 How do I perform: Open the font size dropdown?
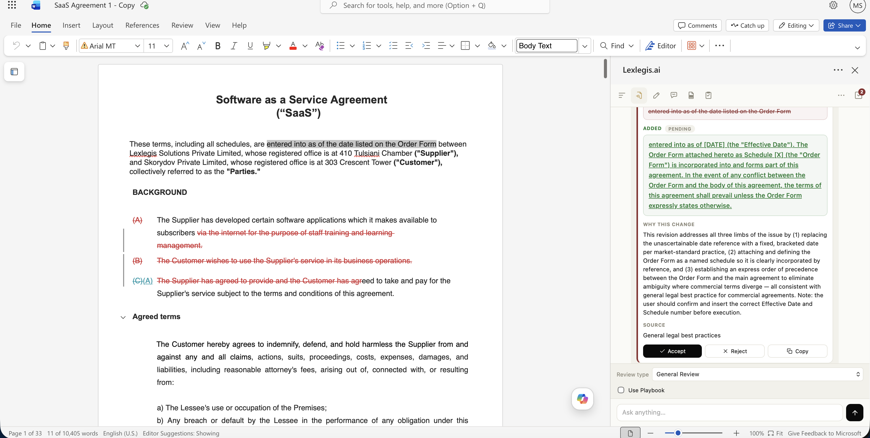[x=166, y=45]
